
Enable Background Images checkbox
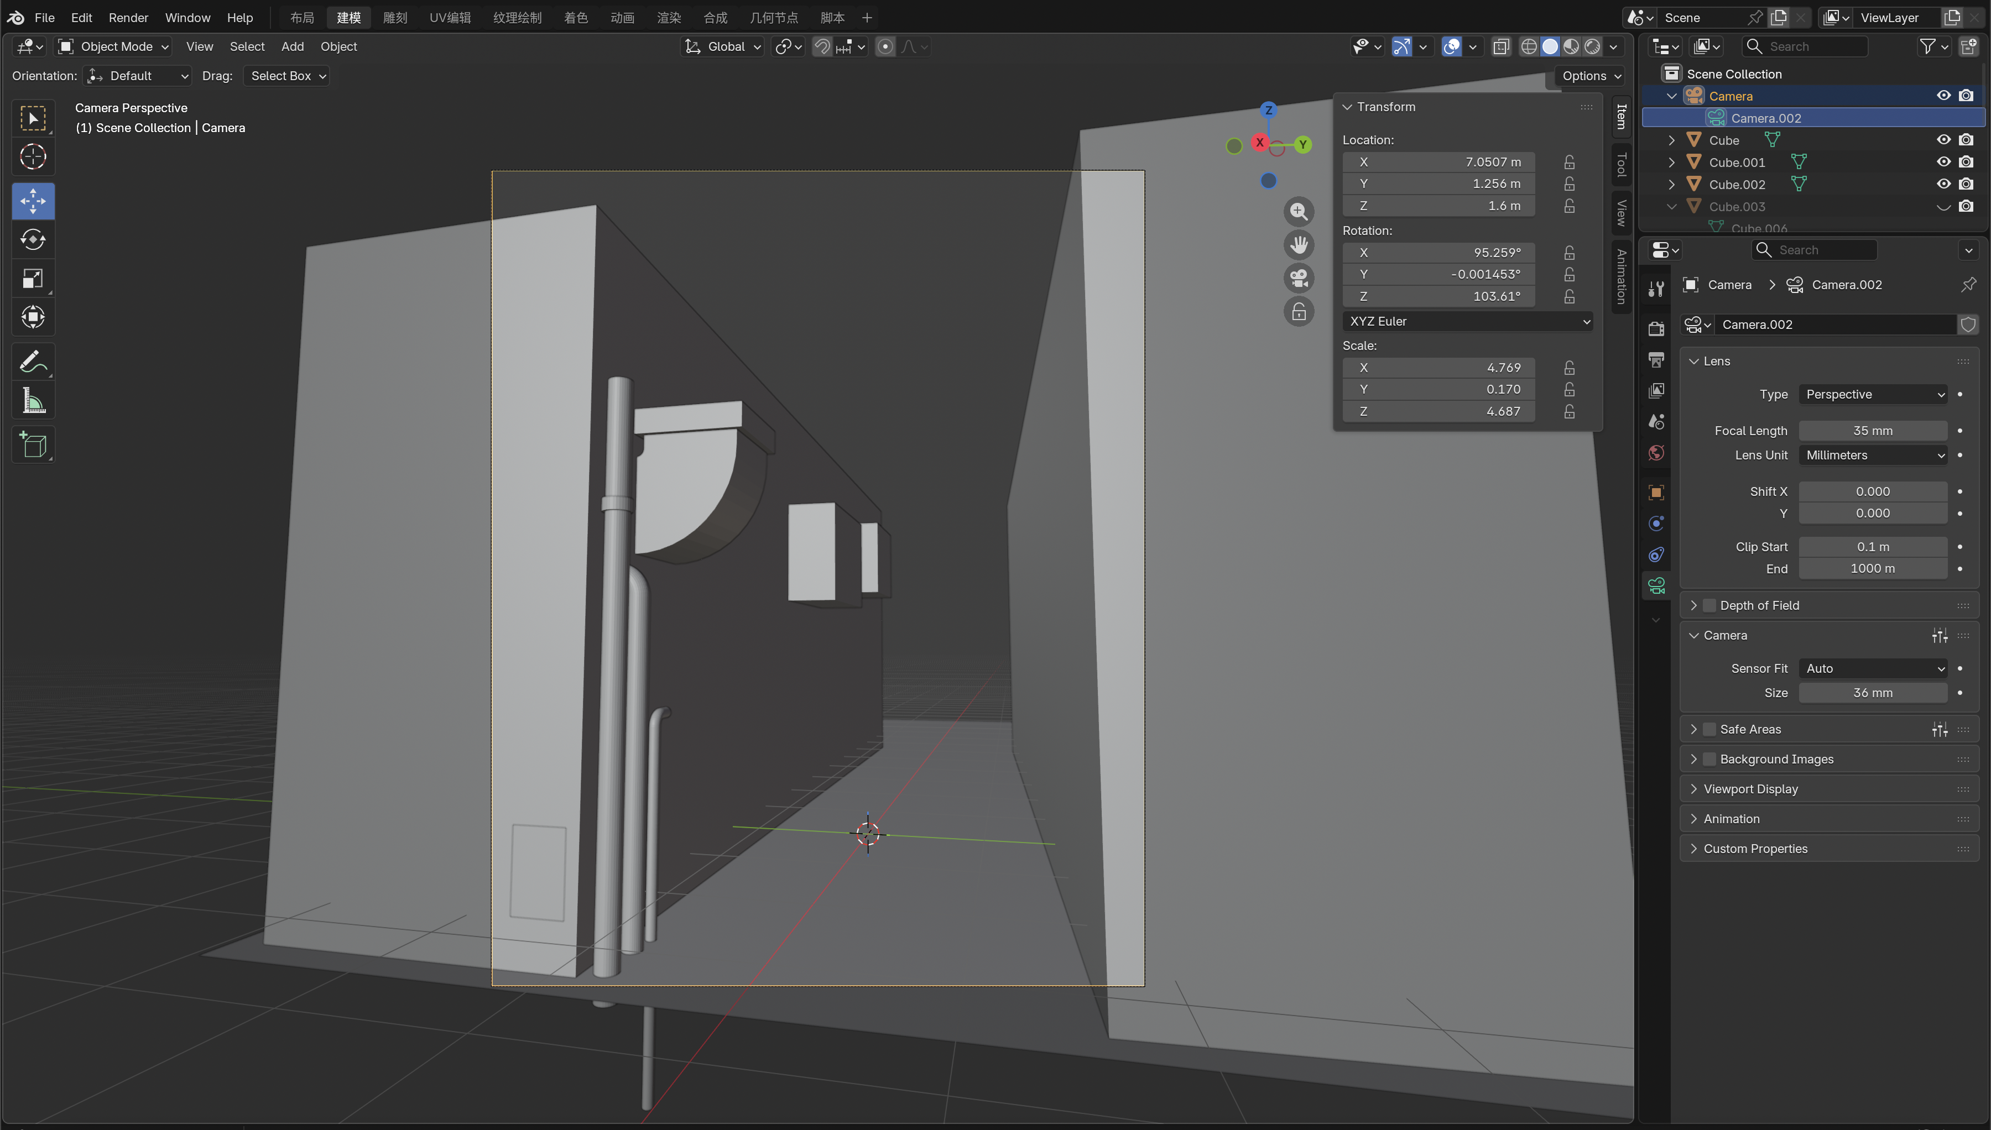(1708, 759)
